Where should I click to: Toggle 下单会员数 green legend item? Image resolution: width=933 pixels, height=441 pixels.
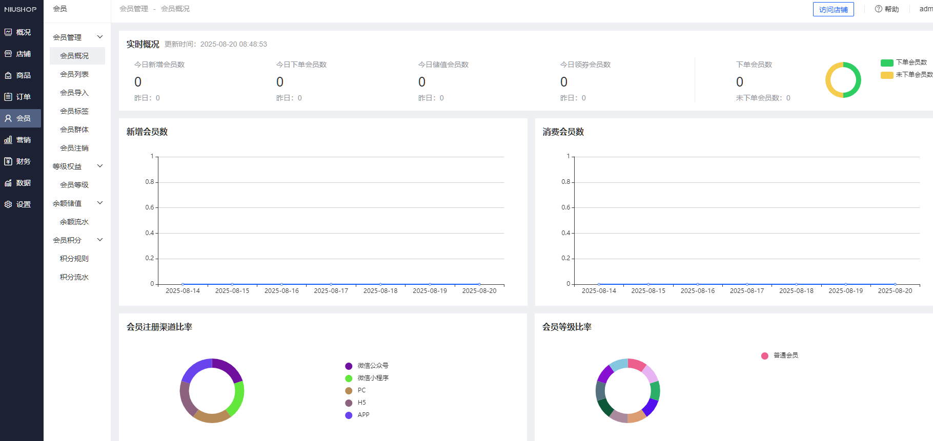tap(887, 62)
